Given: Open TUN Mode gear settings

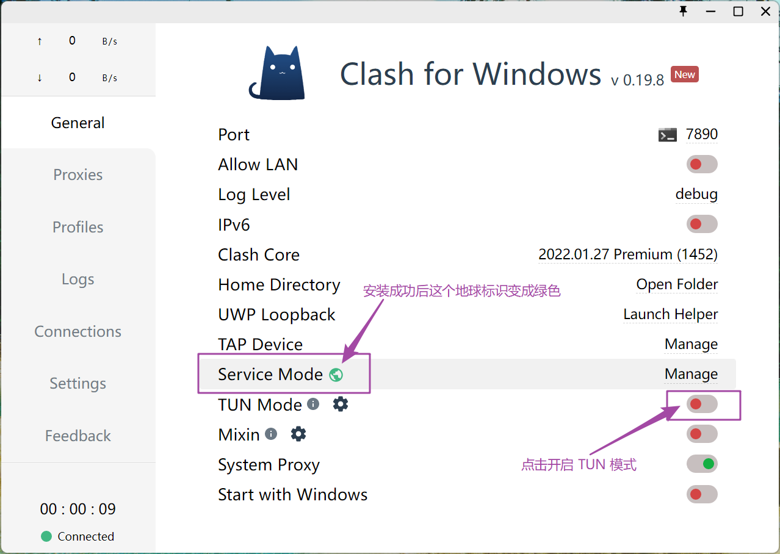Looking at the screenshot, I should [341, 404].
